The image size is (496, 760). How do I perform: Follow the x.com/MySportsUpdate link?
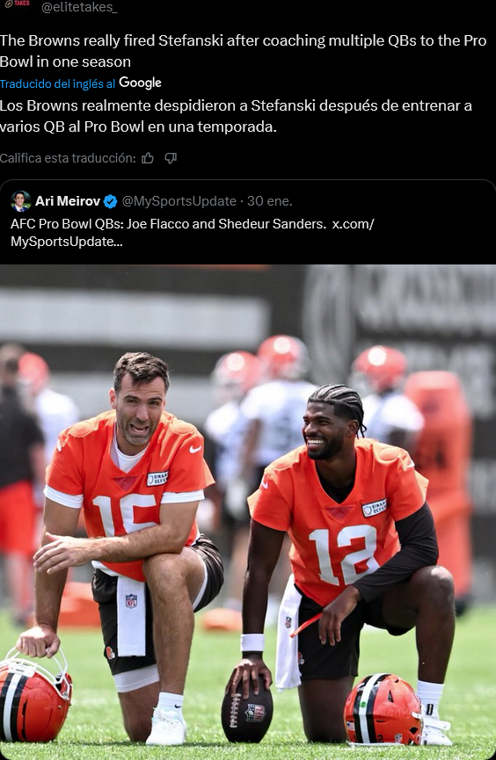[x=193, y=233]
